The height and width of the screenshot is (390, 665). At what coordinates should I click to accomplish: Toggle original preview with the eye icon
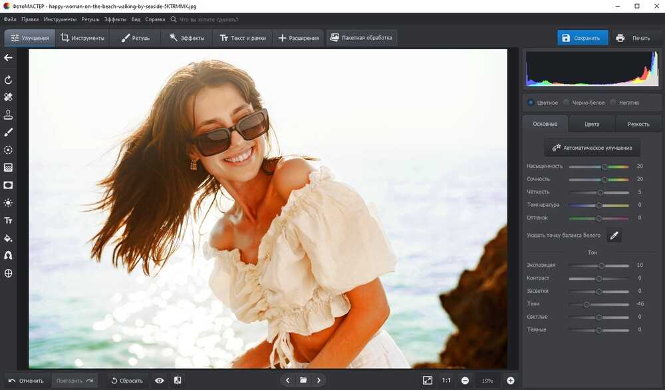pos(160,381)
